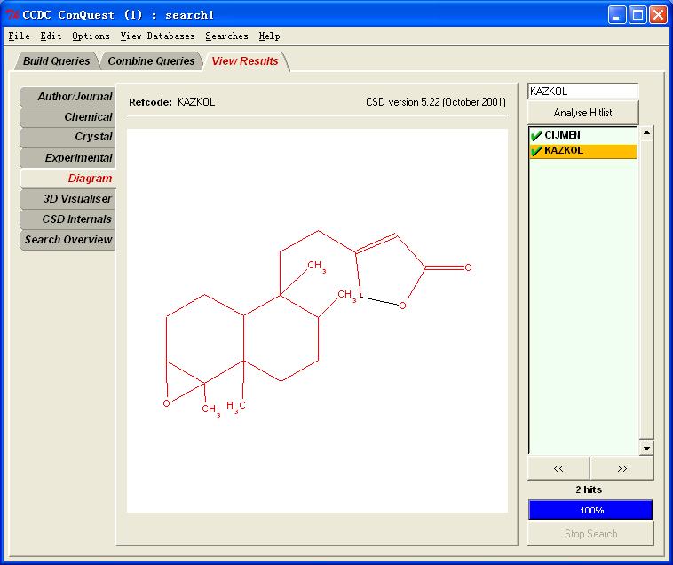This screenshot has height=565, width=673.
Task: Click the Stop Search button
Action: [x=590, y=534]
